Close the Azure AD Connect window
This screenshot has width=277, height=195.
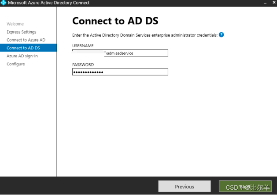click(274, 3)
